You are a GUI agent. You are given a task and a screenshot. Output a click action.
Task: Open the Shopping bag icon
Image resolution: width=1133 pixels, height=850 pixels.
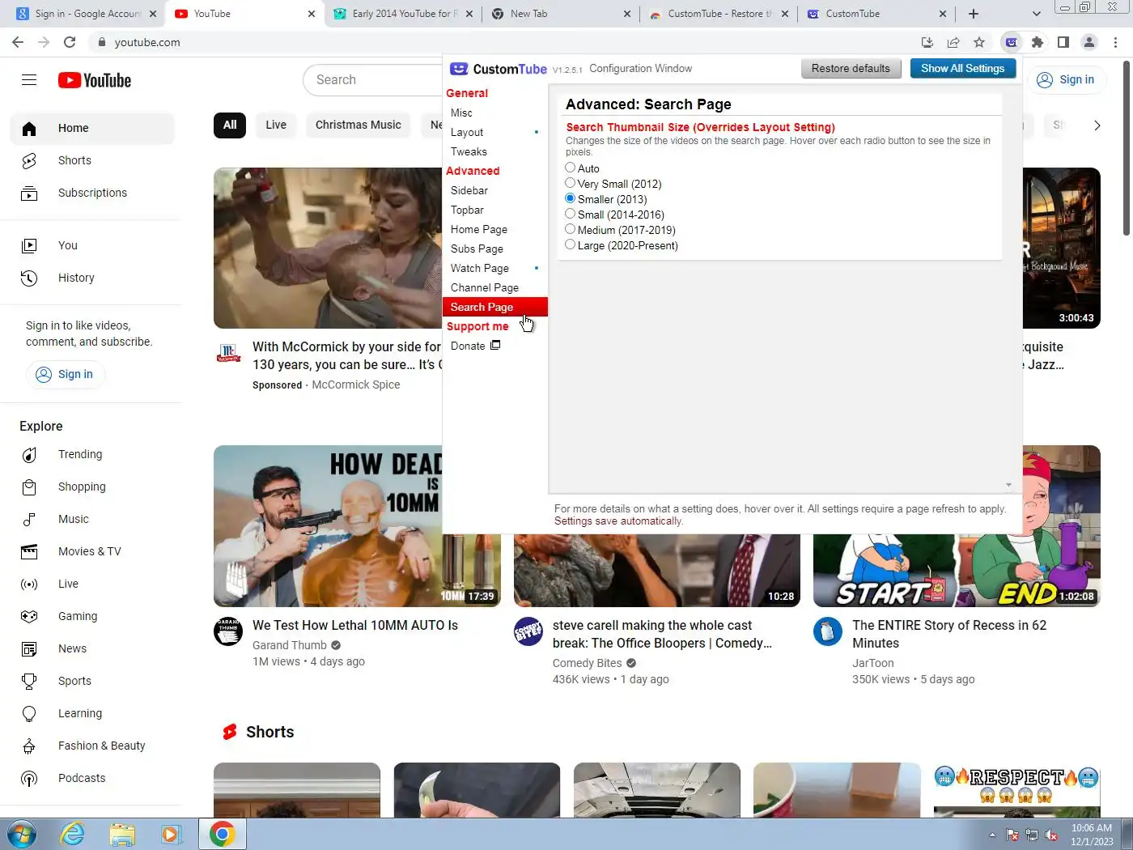click(29, 487)
